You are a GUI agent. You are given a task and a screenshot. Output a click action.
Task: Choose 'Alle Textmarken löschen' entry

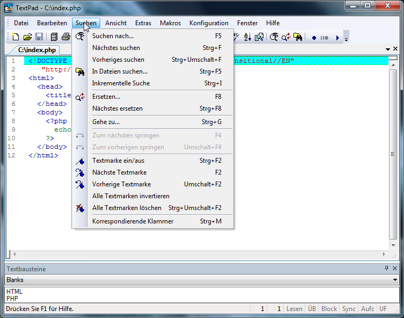[x=152, y=208]
